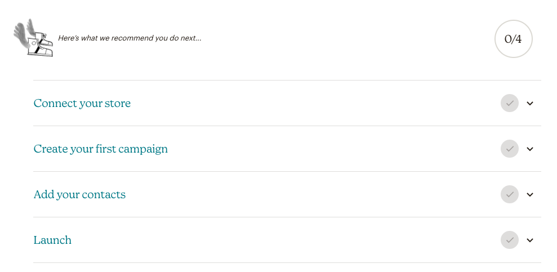Screen dimensions: 557x272
Task: Expand Connect your store with chevron
Action: coord(529,104)
